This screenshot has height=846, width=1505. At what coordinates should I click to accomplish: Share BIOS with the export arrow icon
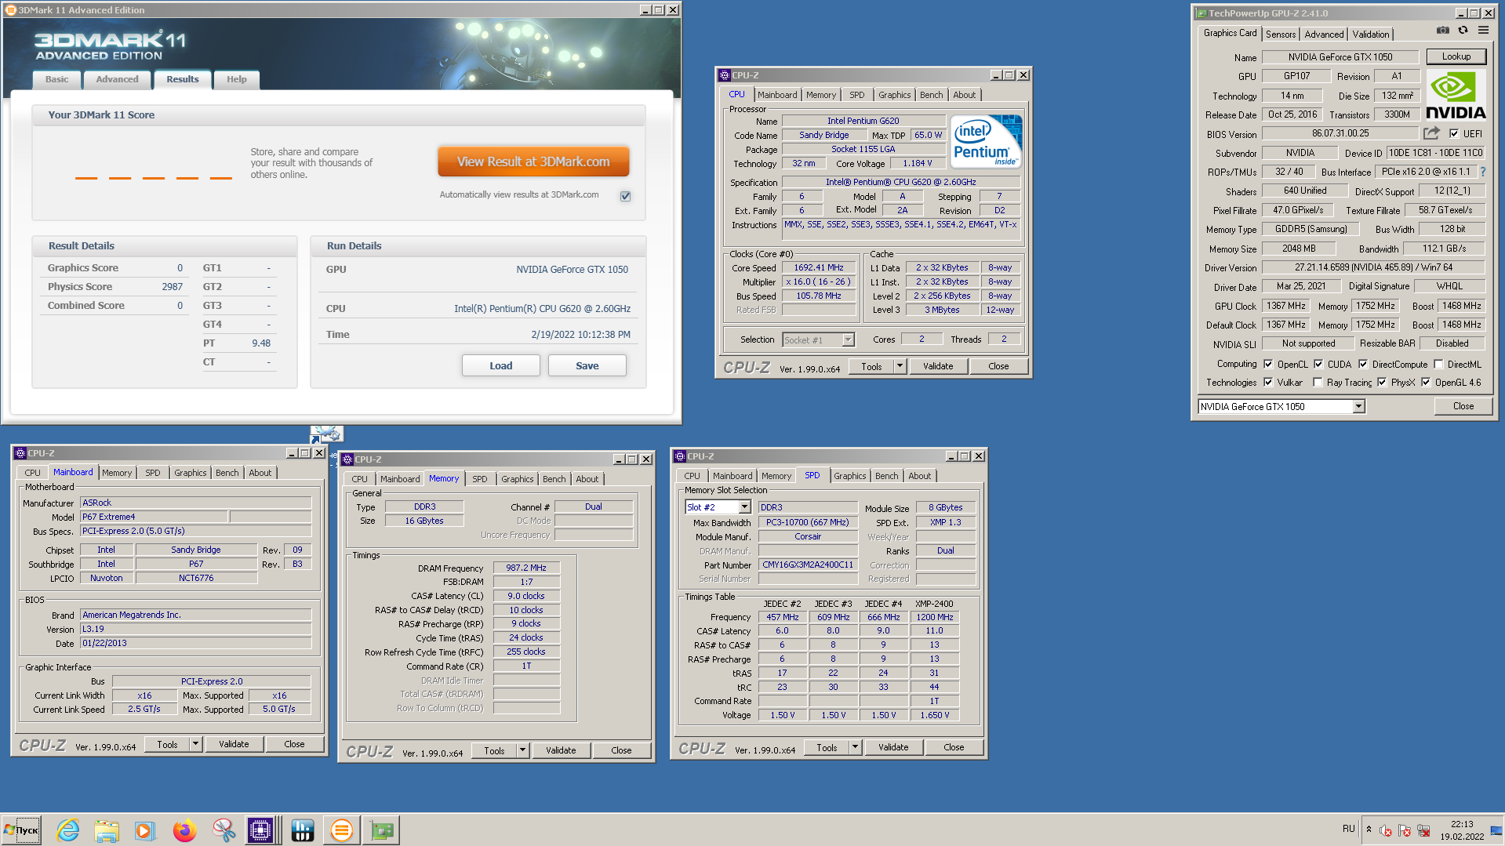coord(1431,133)
